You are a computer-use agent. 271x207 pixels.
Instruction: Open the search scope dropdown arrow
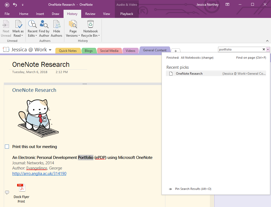[x=268, y=49]
